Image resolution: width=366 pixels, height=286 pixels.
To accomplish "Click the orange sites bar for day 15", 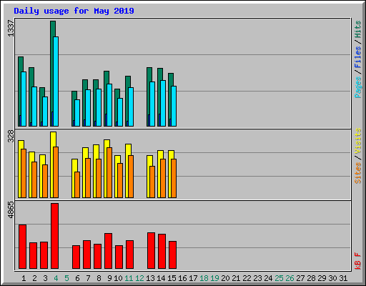I will tap(174, 179).
